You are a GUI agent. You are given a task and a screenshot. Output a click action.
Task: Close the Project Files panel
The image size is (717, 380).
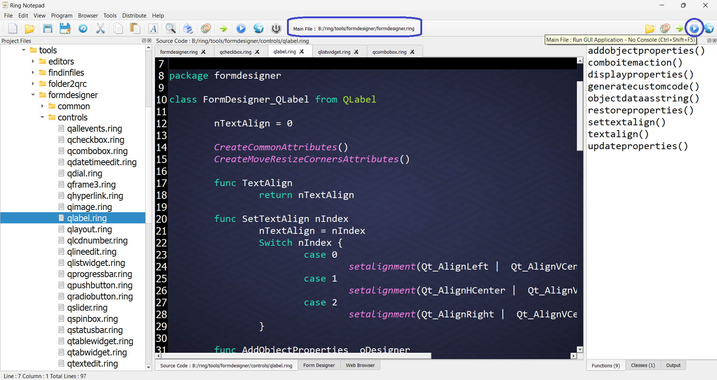tap(149, 41)
